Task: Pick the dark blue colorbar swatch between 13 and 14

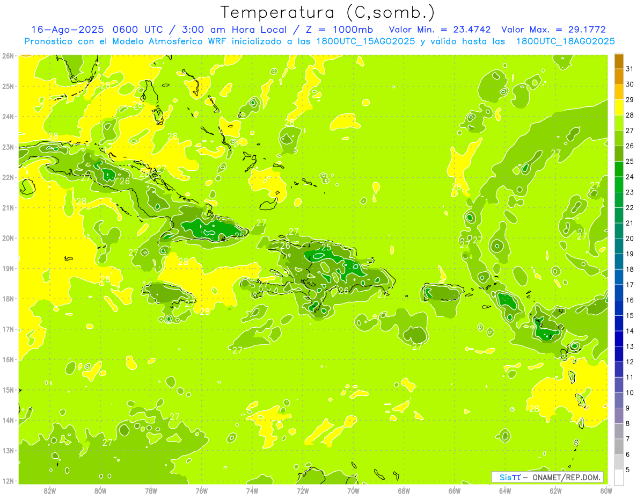Action: [619, 338]
